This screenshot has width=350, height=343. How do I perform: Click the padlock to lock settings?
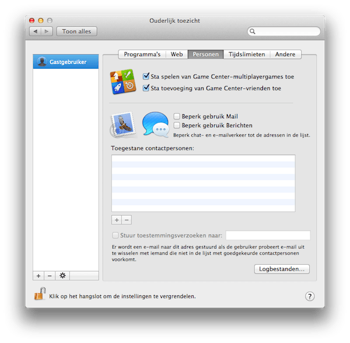(x=40, y=293)
